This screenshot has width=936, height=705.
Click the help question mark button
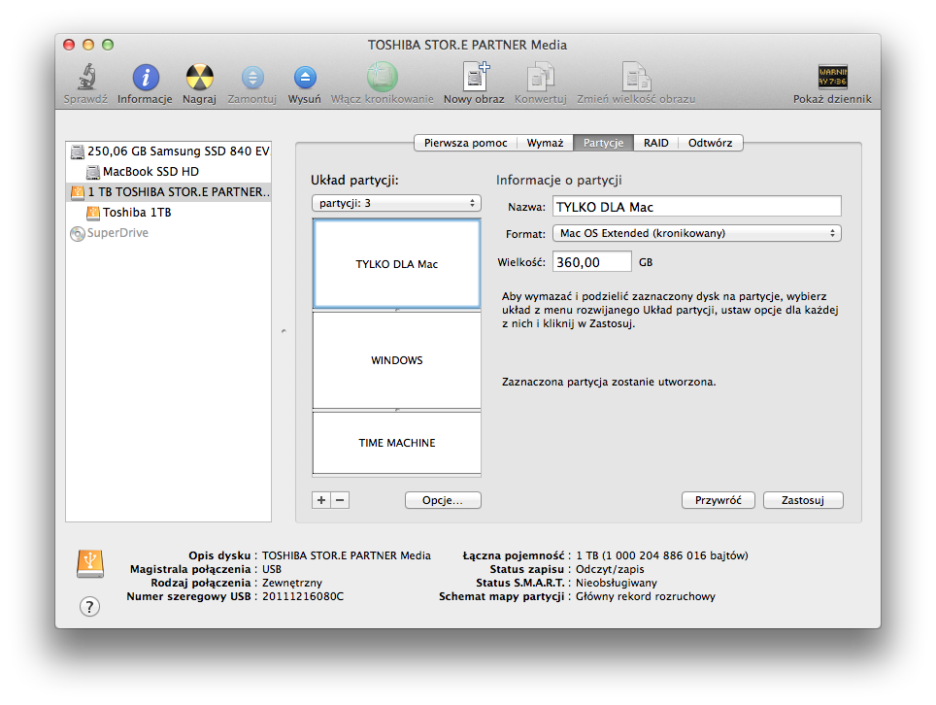[x=89, y=607]
